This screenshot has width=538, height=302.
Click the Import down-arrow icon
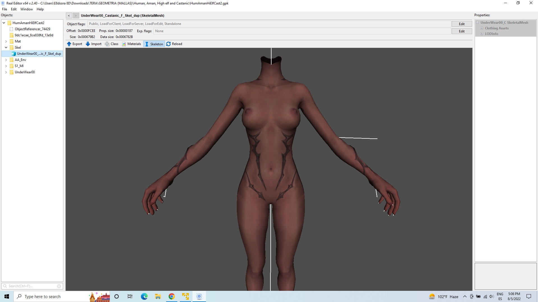click(x=88, y=44)
